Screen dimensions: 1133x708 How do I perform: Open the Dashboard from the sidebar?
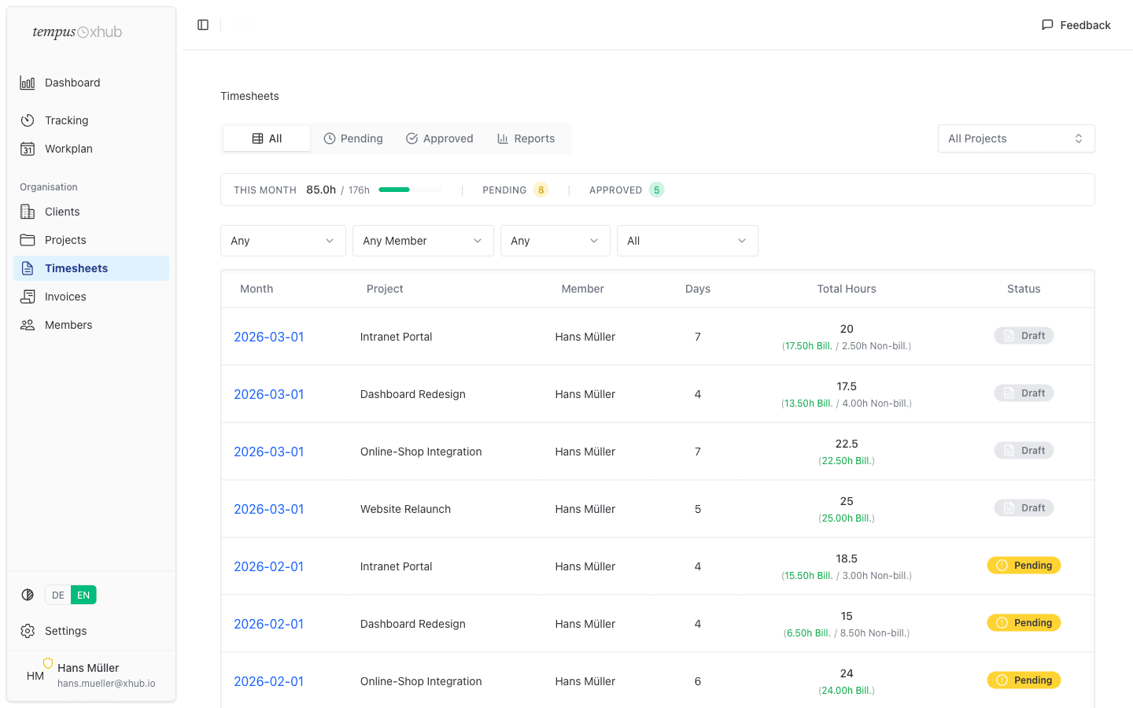72,83
